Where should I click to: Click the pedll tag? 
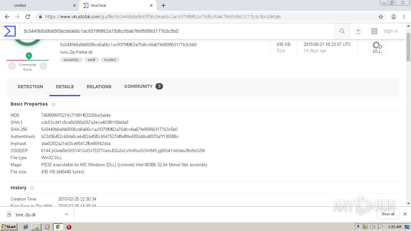(x=92, y=60)
